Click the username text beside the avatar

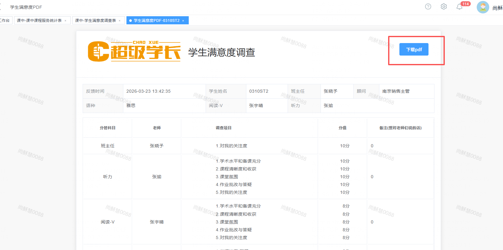tap(497, 8)
